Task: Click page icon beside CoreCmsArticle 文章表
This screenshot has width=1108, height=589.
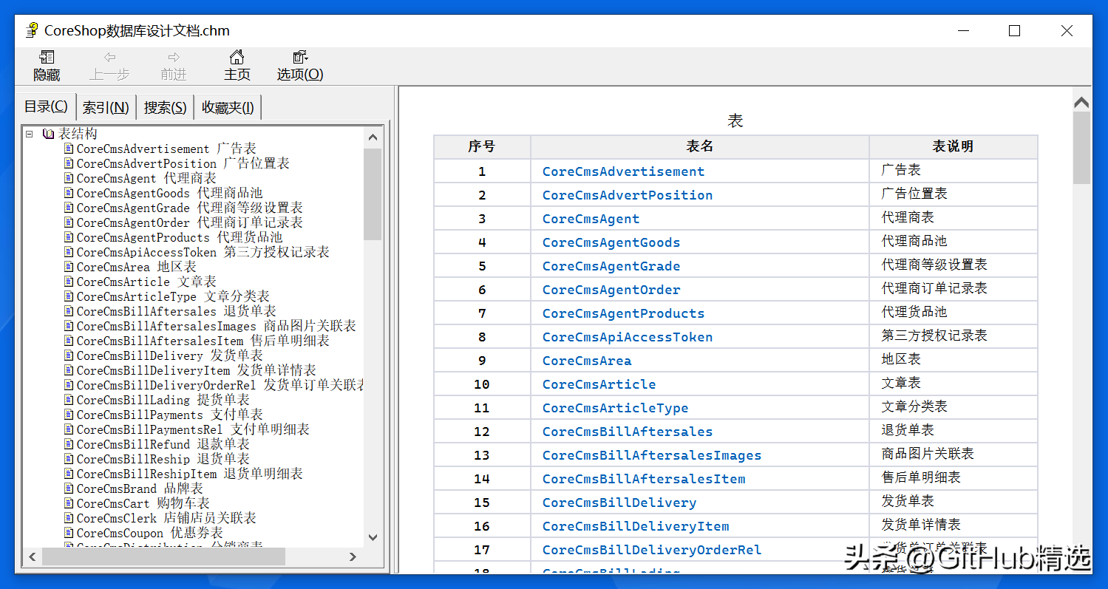Action: pos(69,282)
